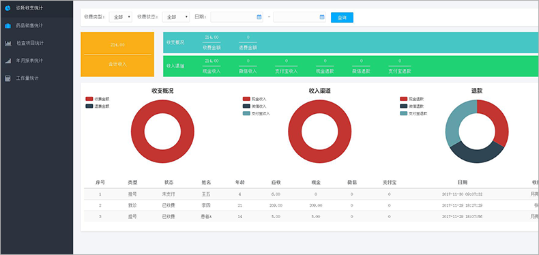Image resolution: width=539 pixels, height=255 pixels.
Task: Click the pie chart icon beside 诊所收支统计
Action: 8,8
